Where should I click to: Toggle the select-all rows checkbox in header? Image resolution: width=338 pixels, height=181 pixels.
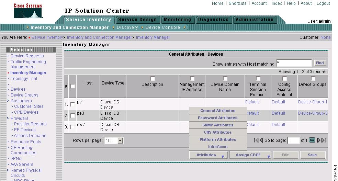[73, 86]
